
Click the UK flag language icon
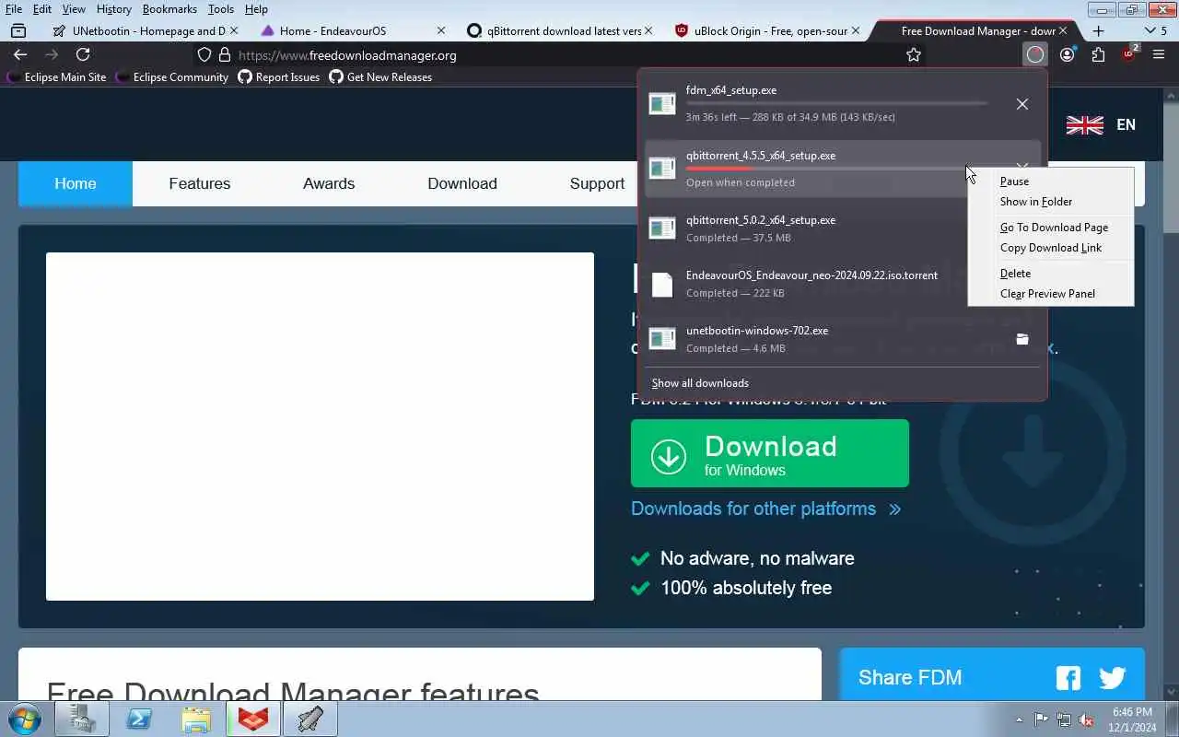[x=1084, y=124]
